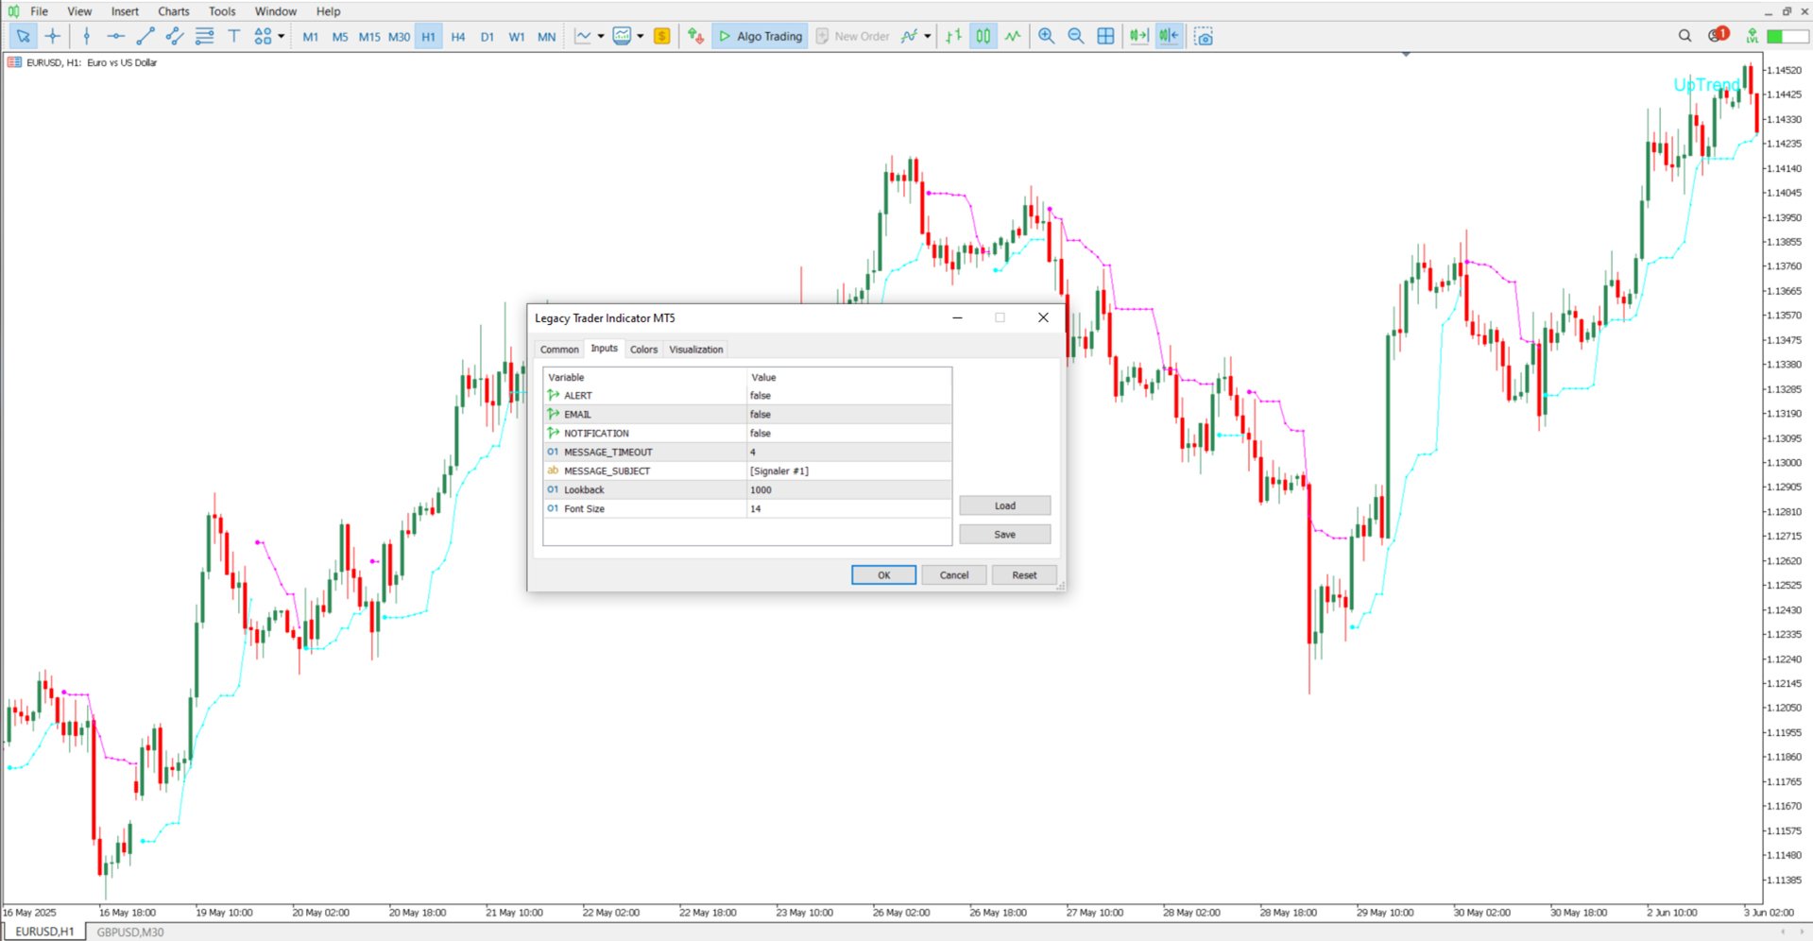Select the Vertical Line tool
Viewport: 1813px width, 941px height.
[86, 36]
